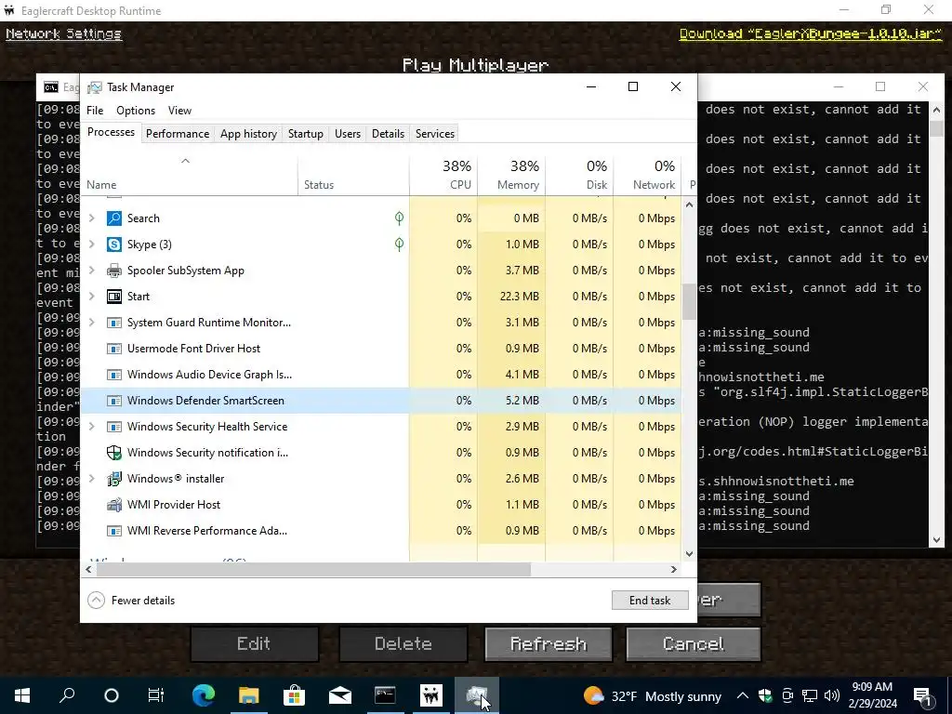This screenshot has height=714, width=952.
Task: Collapse Task Manager with Fewer details
Action: point(131,601)
